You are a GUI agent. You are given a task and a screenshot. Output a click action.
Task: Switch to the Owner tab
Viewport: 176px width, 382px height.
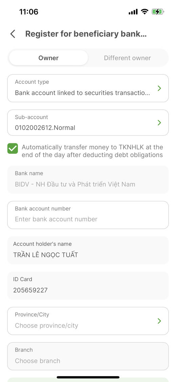click(x=48, y=58)
